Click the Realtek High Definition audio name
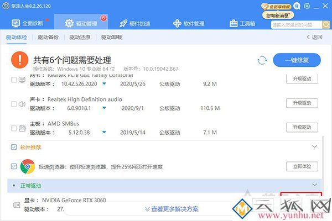The image size is (332, 221). click(x=85, y=99)
